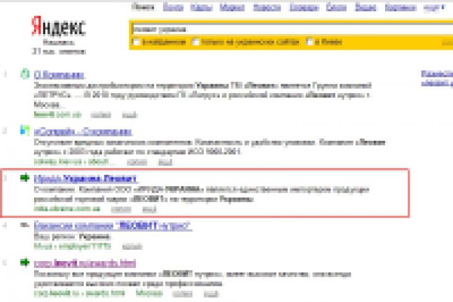Click the small favicon of the fourth search result

[x=25, y=225]
